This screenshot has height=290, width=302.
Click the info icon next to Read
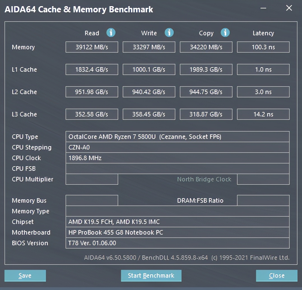click(x=111, y=33)
